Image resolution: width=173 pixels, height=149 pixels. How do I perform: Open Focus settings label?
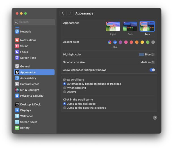(x=24, y=52)
